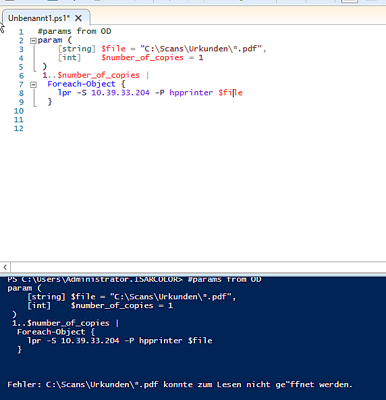The image size is (386, 400).
Task: Select the Unbenannt1.ps1 script tab
Action: click(x=38, y=18)
